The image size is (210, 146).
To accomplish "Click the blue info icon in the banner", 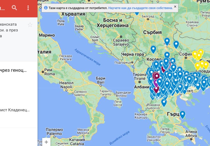I will 46,8.
